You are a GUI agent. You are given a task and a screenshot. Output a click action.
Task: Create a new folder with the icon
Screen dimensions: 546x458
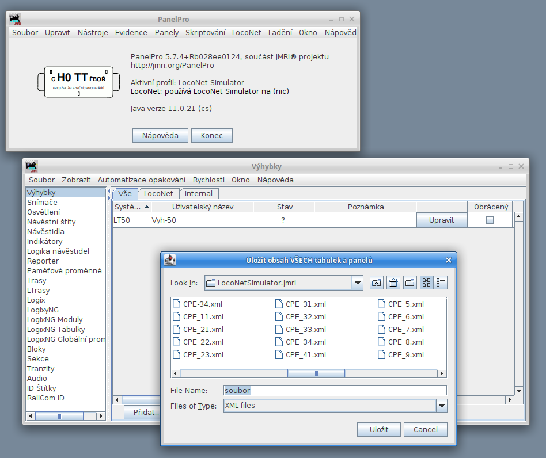pyautogui.click(x=410, y=283)
